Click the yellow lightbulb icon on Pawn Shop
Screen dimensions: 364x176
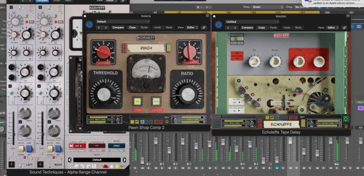[x=132, y=122]
